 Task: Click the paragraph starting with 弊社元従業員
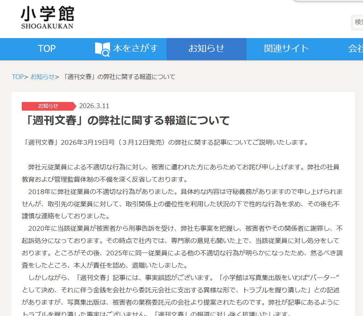181,173
